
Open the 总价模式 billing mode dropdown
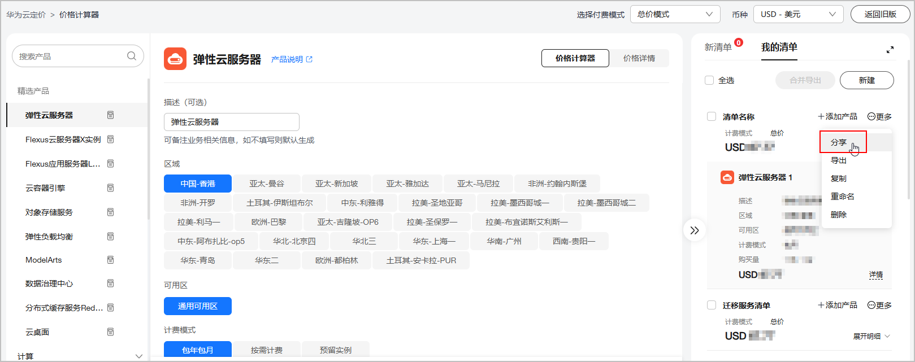click(675, 14)
